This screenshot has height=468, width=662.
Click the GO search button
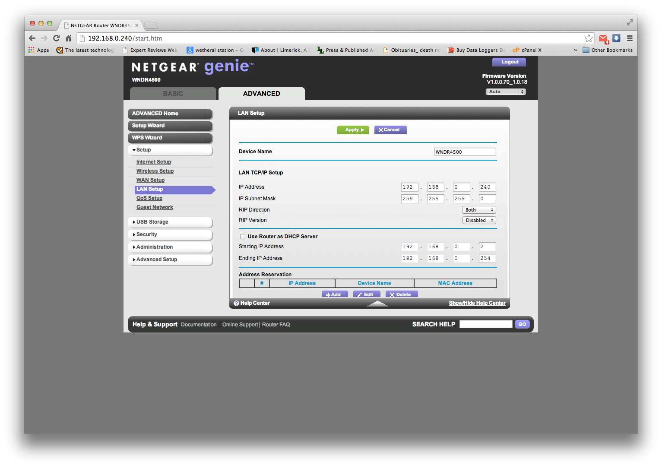tap(522, 324)
